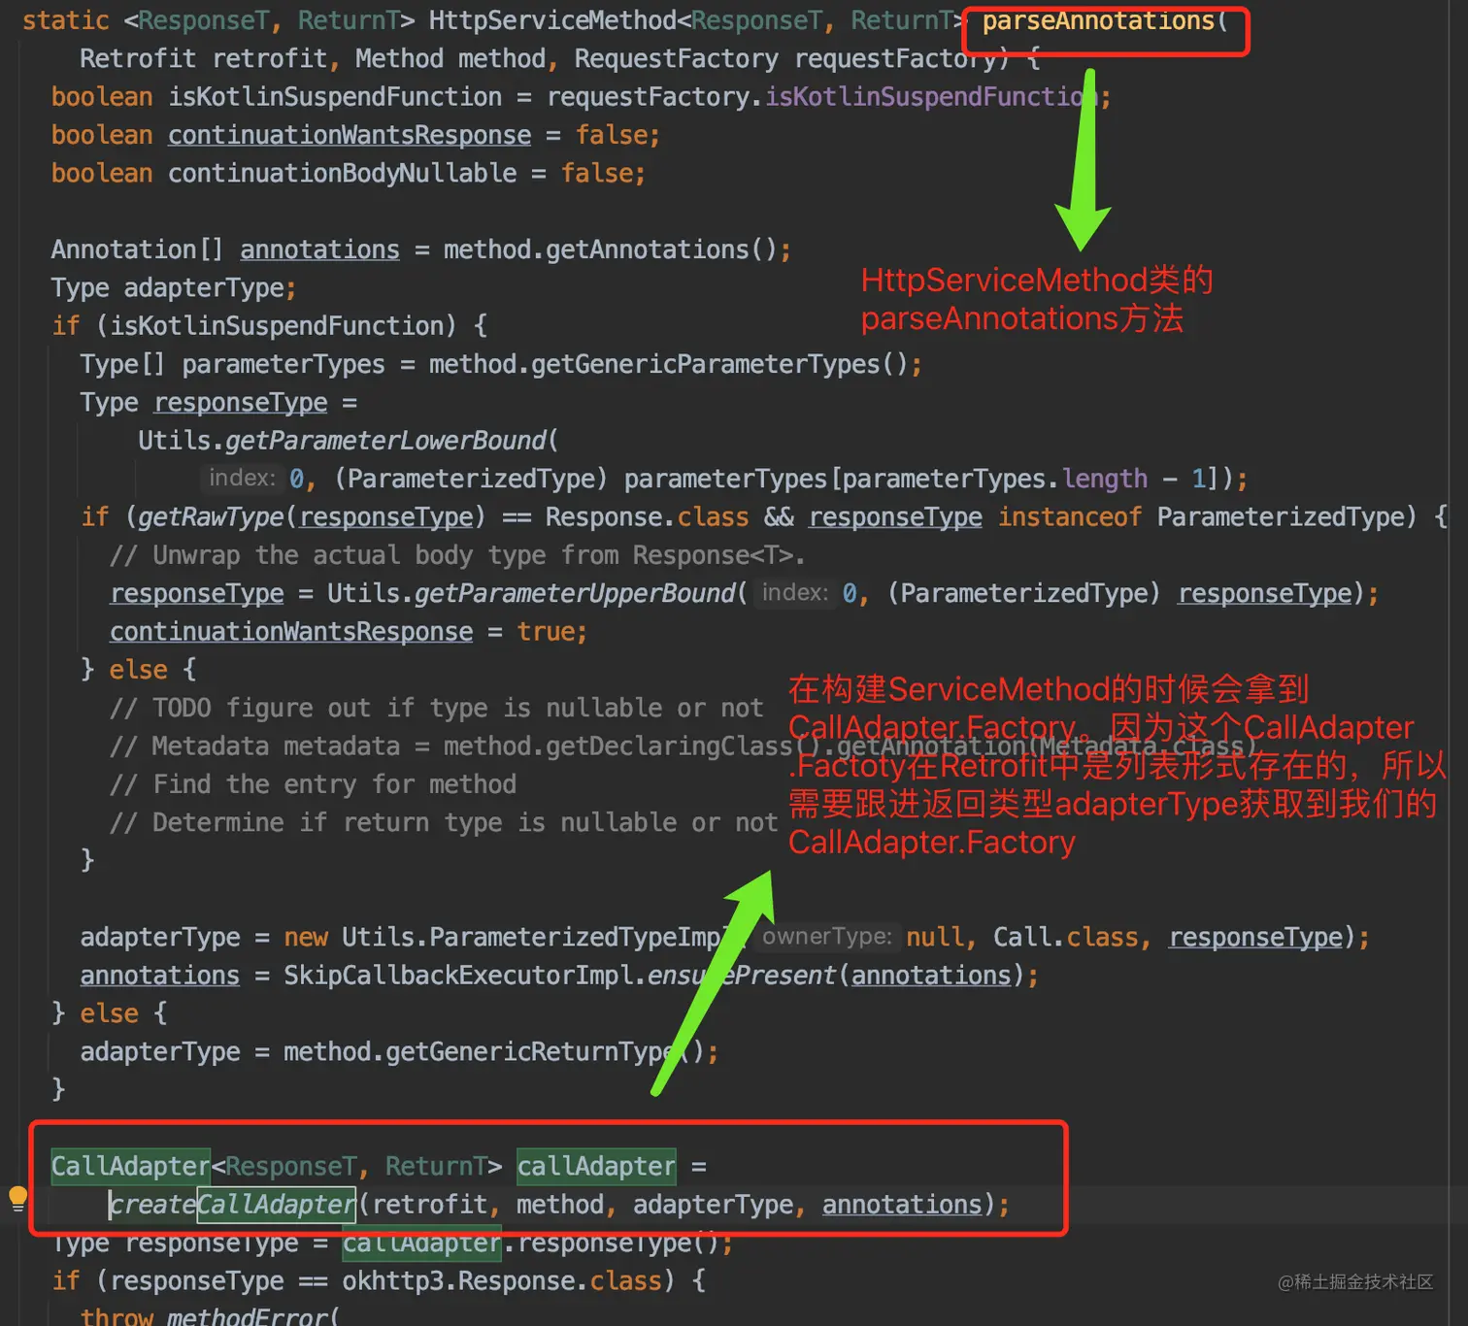The image size is (1468, 1326).
Task: Click continuationWantsResponse on the false line
Action: point(350,135)
